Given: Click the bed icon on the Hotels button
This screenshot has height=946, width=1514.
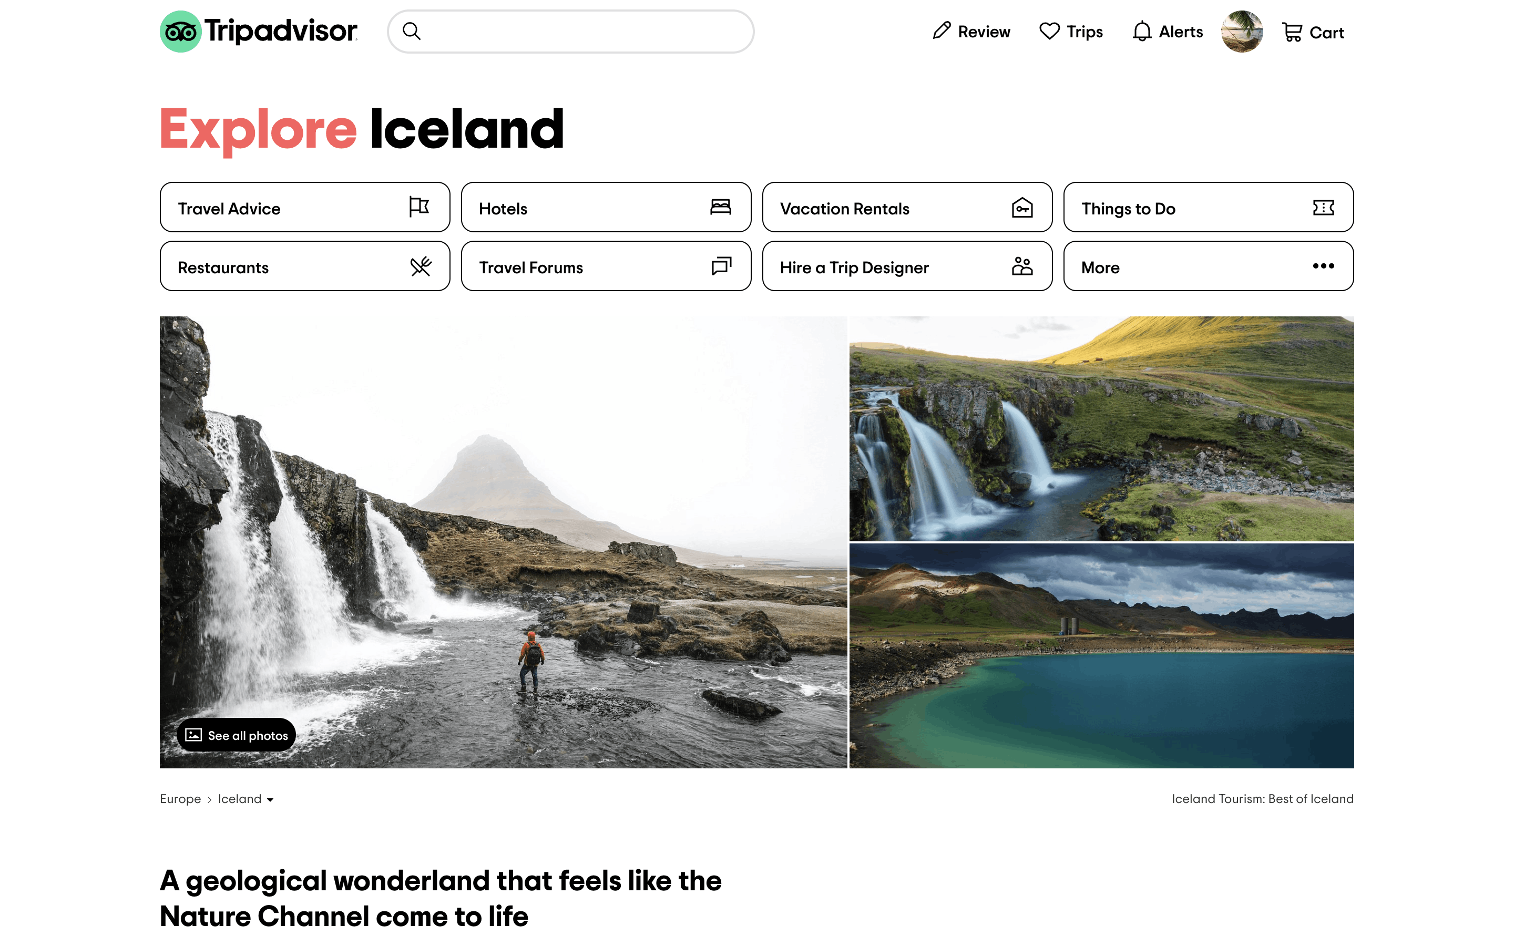Looking at the screenshot, I should pyautogui.click(x=721, y=207).
